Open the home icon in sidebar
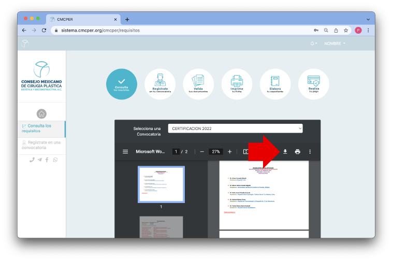 pos(41,114)
